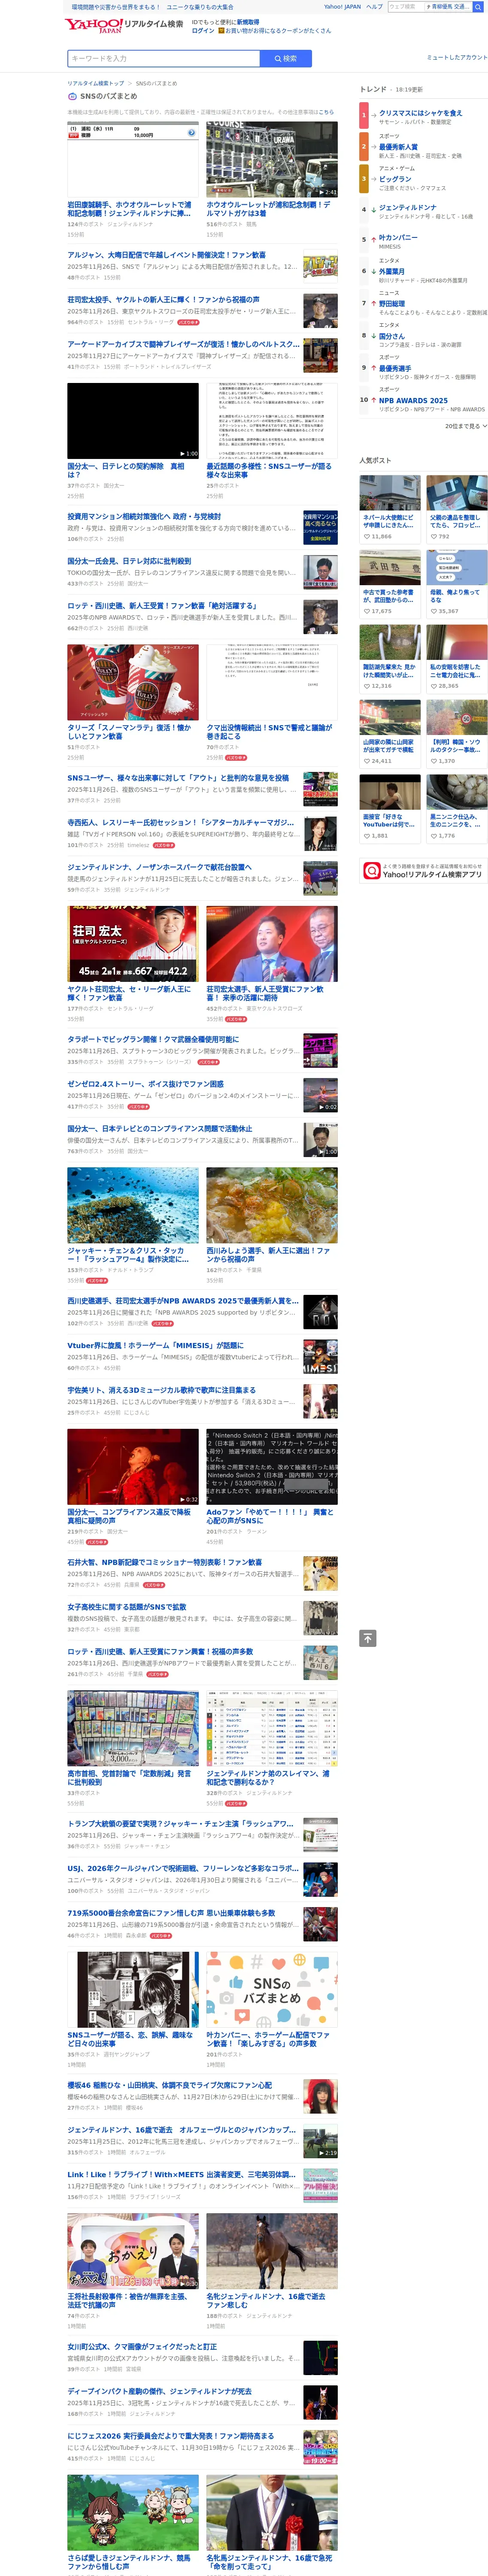Click rank 3 badge in trend list
Screen dimensions: 488x2576
pos(364,179)
